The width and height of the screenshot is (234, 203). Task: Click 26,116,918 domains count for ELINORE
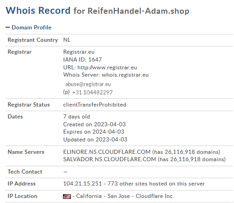click(x=191, y=152)
